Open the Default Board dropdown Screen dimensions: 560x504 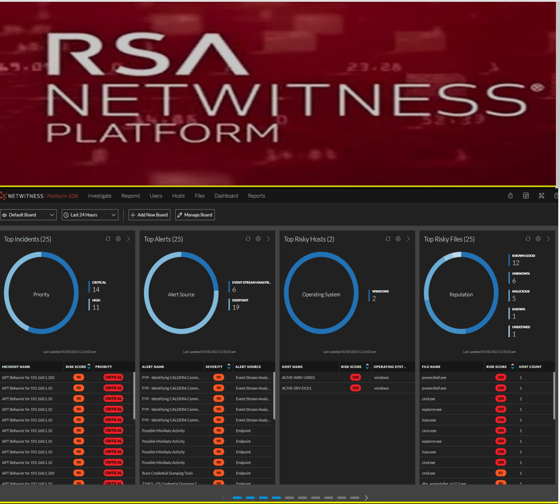point(28,215)
